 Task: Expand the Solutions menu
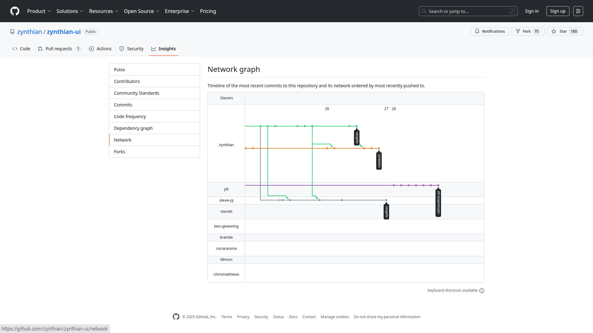pos(70,11)
